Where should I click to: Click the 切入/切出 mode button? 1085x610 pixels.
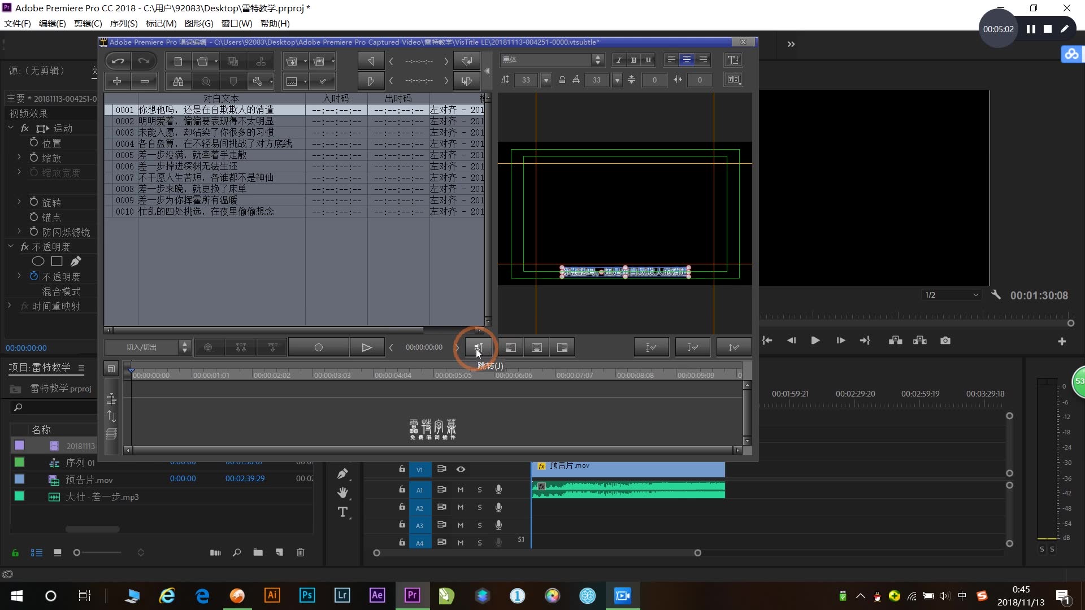tap(142, 347)
